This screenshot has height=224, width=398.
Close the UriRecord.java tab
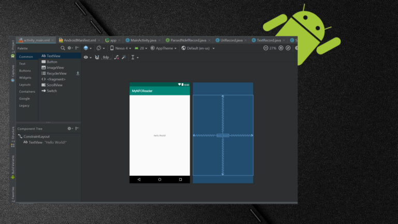pyautogui.click(x=246, y=40)
